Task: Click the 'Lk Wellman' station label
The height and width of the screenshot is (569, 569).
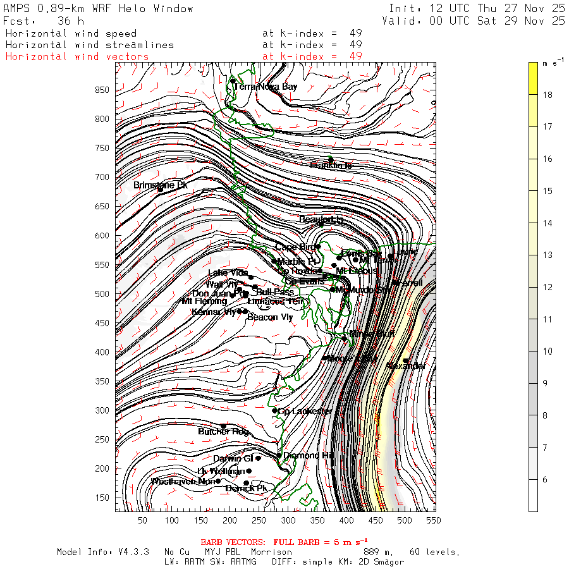Action: [x=221, y=471]
